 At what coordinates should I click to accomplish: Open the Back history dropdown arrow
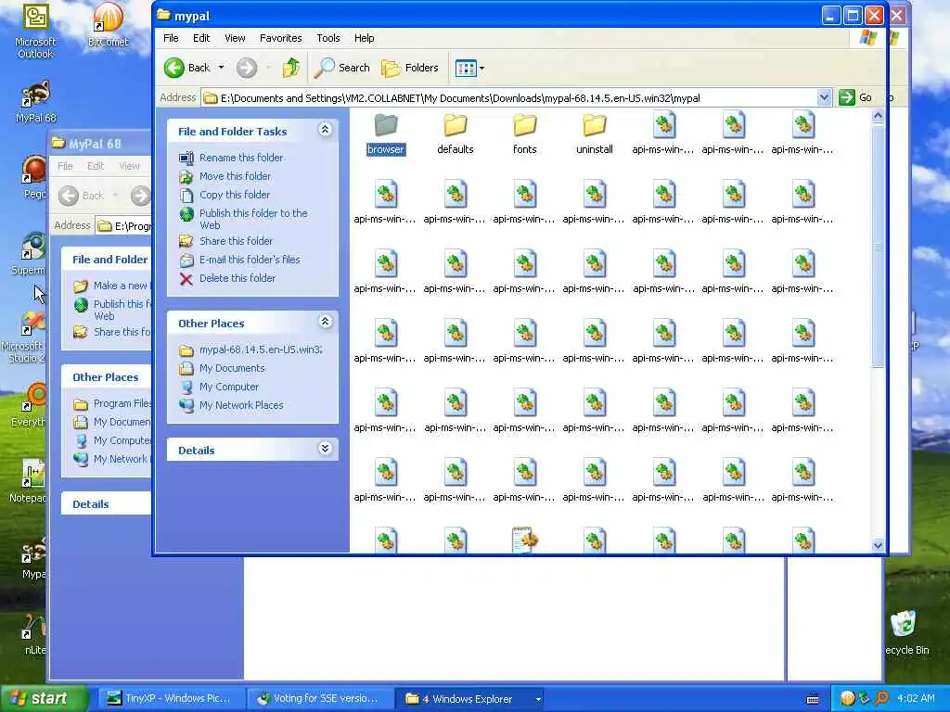click(x=221, y=68)
